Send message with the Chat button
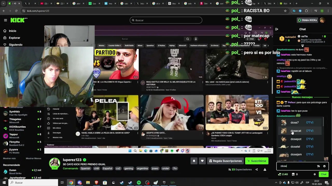 point(323,174)
